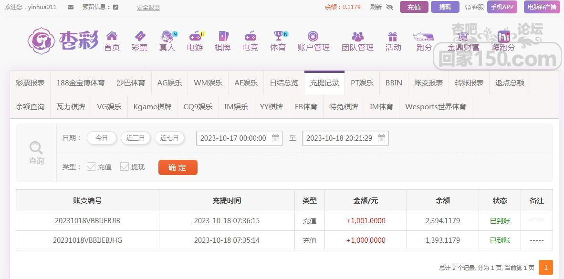This screenshot has width=564, height=279.
Task: Switch to IM体育 tab
Action: coord(382,107)
